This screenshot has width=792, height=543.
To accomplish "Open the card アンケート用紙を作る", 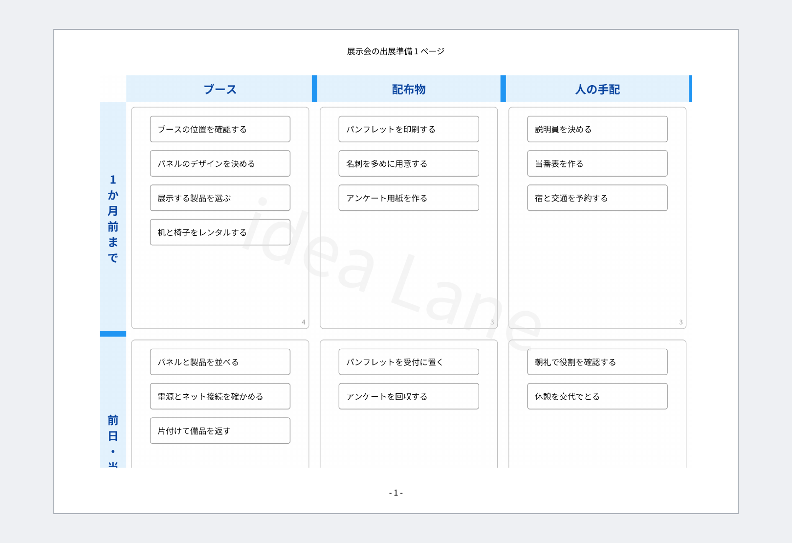I will pyautogui.click(x=409, y=198).
